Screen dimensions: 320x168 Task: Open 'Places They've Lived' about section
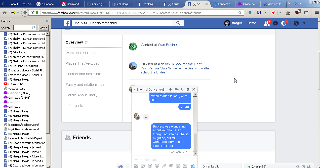(x=83, y=63)
